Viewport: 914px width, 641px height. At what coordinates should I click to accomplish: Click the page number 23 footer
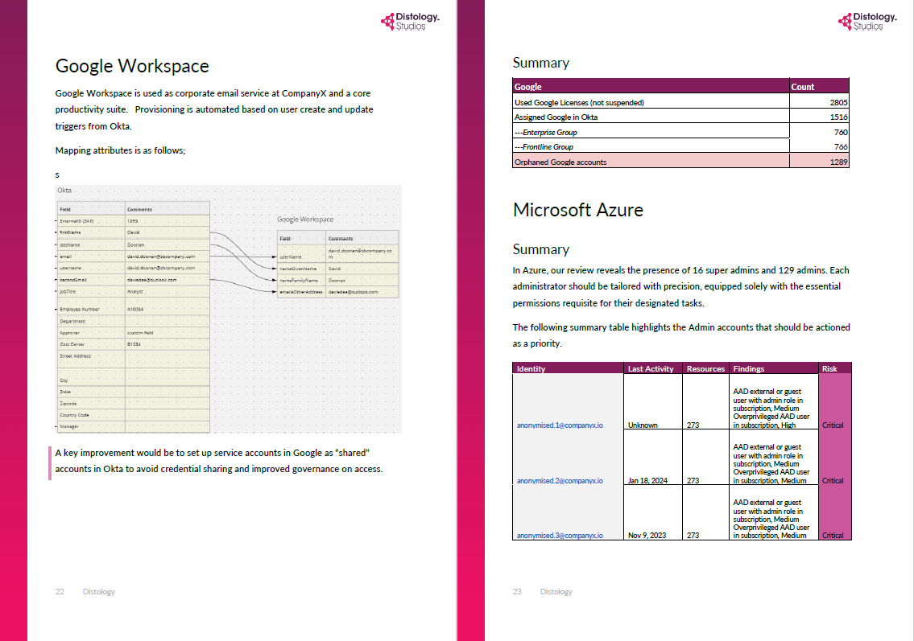(517, 591)
